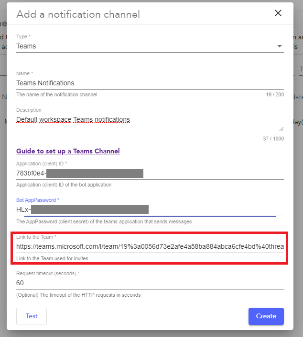Click the 'Application (client) ID of the bot application' hint
This screenshot has height=337, width=303.
64,185
